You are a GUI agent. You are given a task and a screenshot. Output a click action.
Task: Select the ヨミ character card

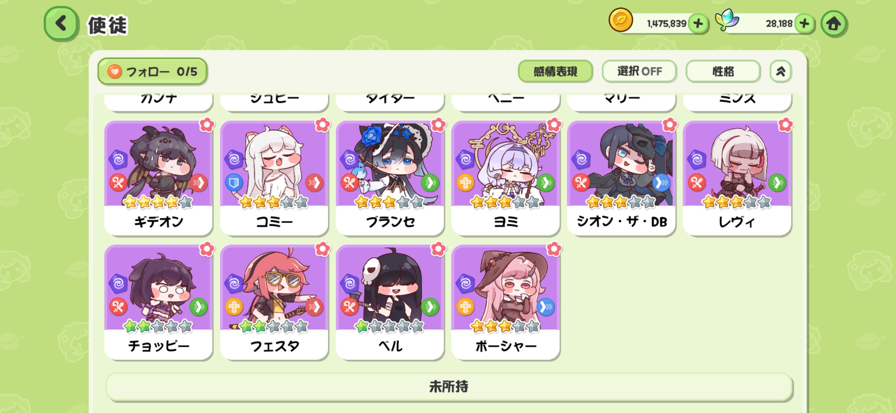pyautogui.click(x=505, y=178)
